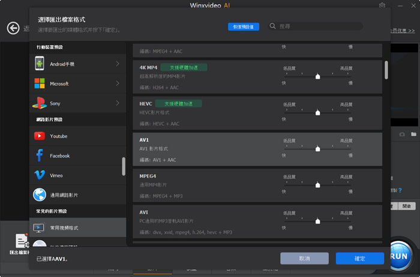Click the monitor icon for 常用視頻格式
This screenshot has width=420, height=277.
tap(40, 228)
